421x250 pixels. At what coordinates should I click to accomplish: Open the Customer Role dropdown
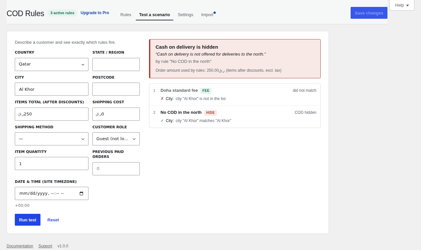point(116,139)
